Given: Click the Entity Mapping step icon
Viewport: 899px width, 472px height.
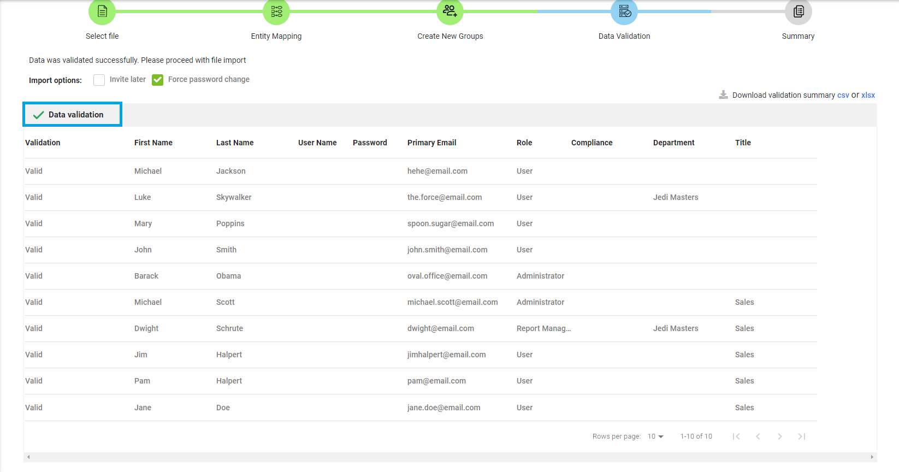Looking at the screenshot, I should 276,11.
